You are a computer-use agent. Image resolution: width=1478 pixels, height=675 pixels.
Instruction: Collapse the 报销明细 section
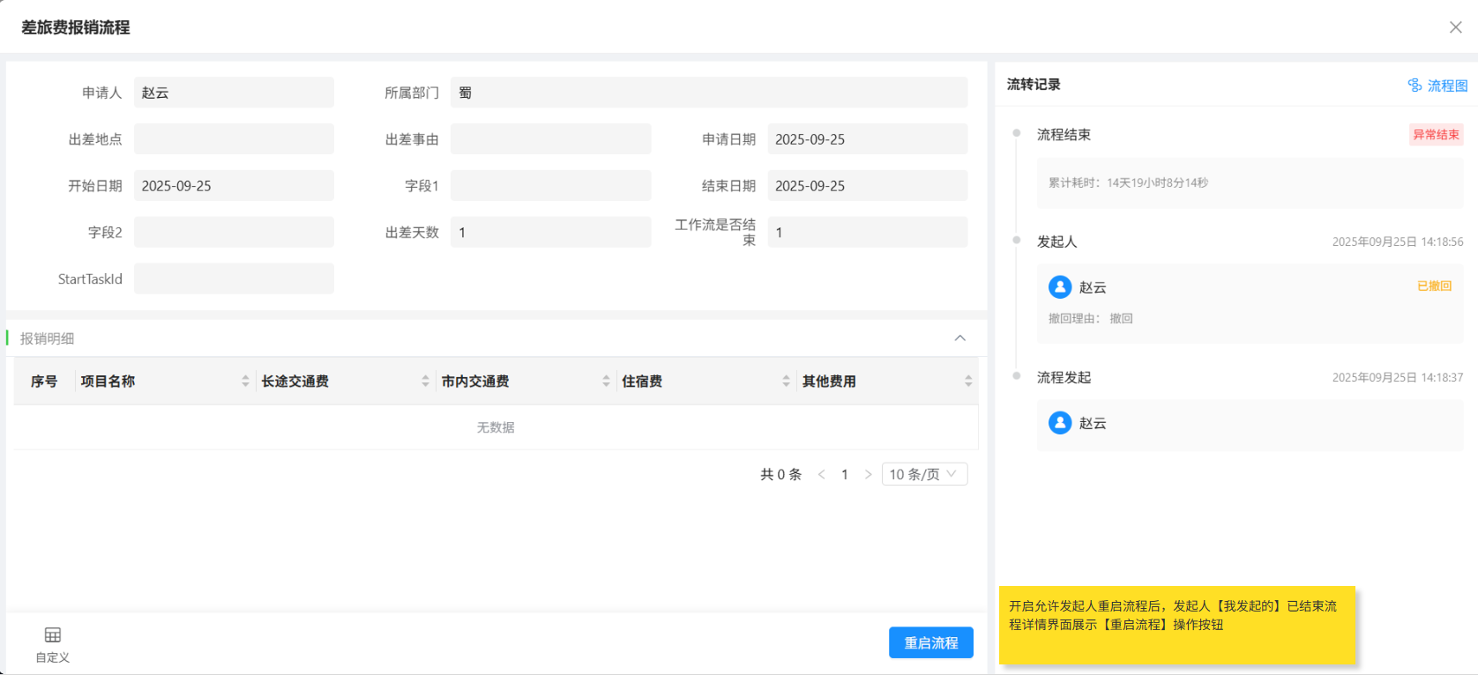pos(960,338)
